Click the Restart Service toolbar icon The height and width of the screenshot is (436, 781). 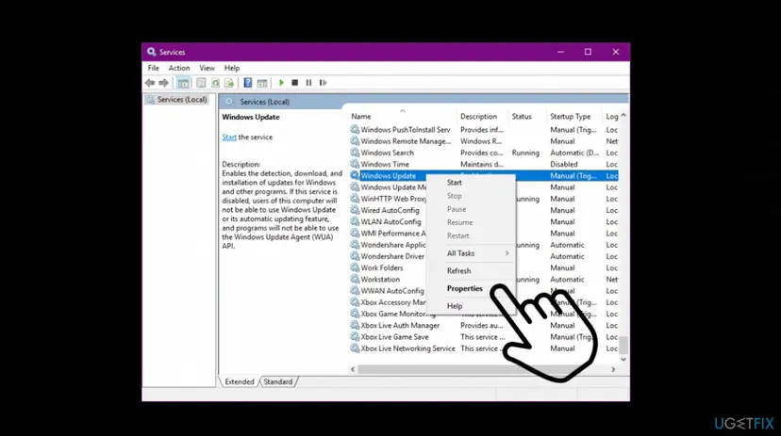pos(323,83)
